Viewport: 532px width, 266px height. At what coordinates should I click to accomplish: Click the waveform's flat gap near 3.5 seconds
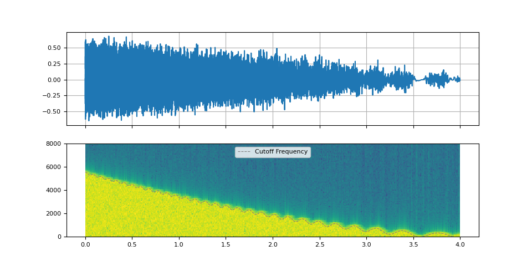420,80
